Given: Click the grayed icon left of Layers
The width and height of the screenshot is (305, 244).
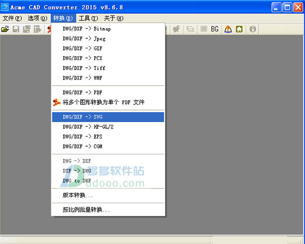Looking at the screenshot, I should coord(176,29).
